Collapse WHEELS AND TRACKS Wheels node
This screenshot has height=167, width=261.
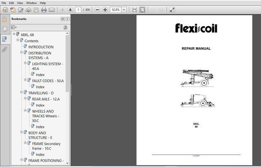25,110
